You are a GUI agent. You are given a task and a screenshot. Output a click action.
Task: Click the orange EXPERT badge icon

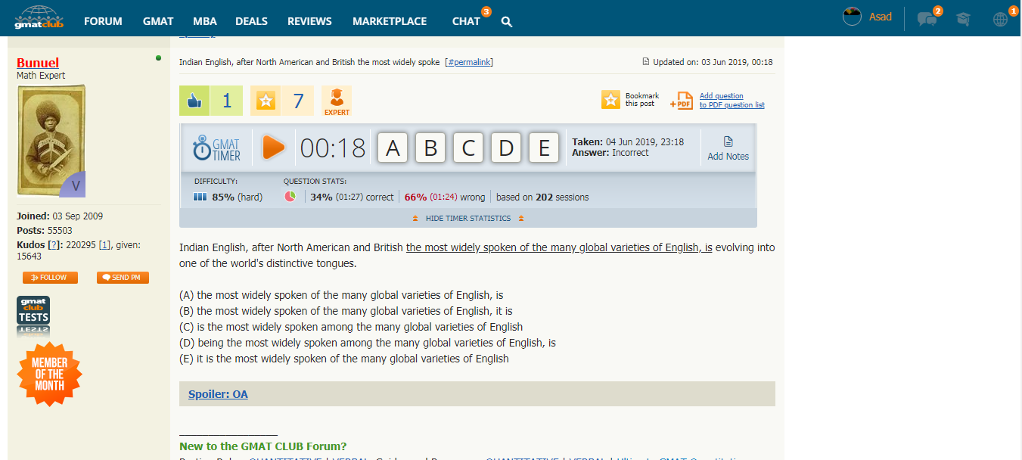pyautogui.click(x=337, y=101)
